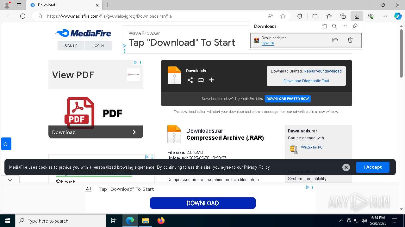Click the blue floating side widget
The width and height of the screenshot is (405, 227).
point(6,144)
